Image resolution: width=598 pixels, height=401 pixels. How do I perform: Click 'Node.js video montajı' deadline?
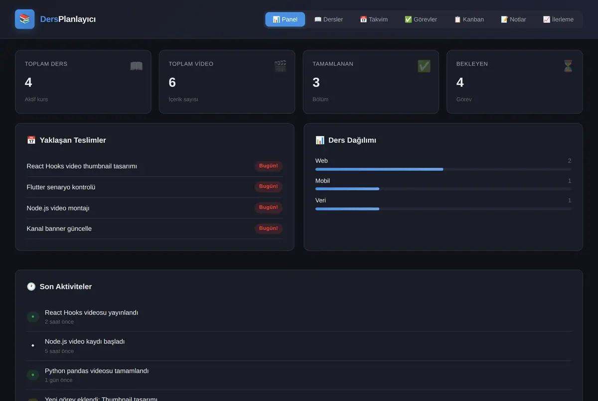tap(58, 208)
